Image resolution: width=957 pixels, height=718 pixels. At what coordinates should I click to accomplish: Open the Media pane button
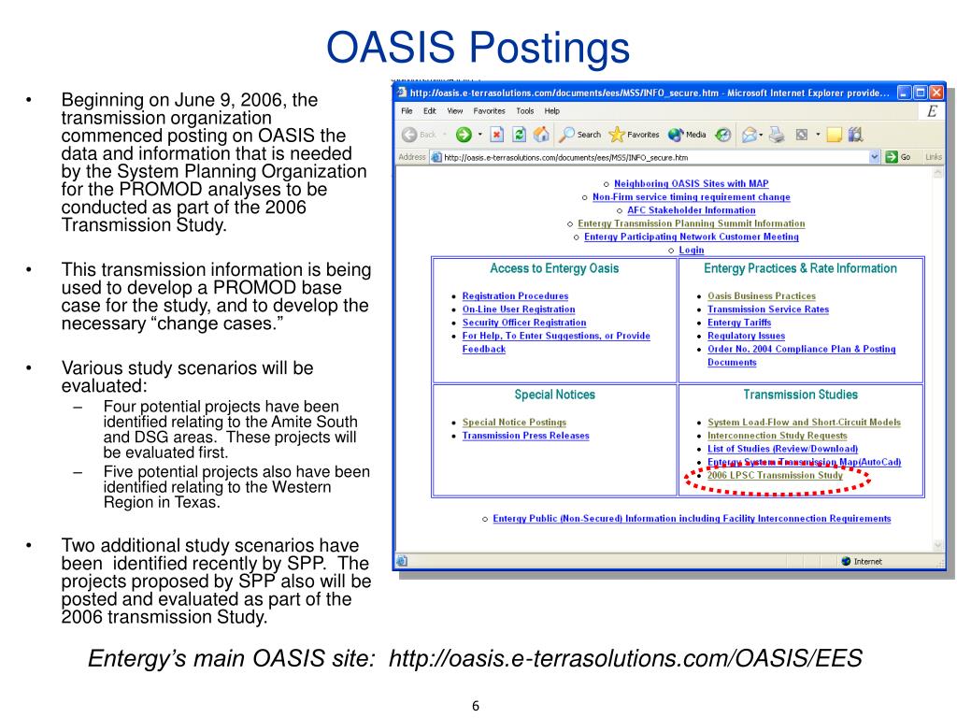687,135
